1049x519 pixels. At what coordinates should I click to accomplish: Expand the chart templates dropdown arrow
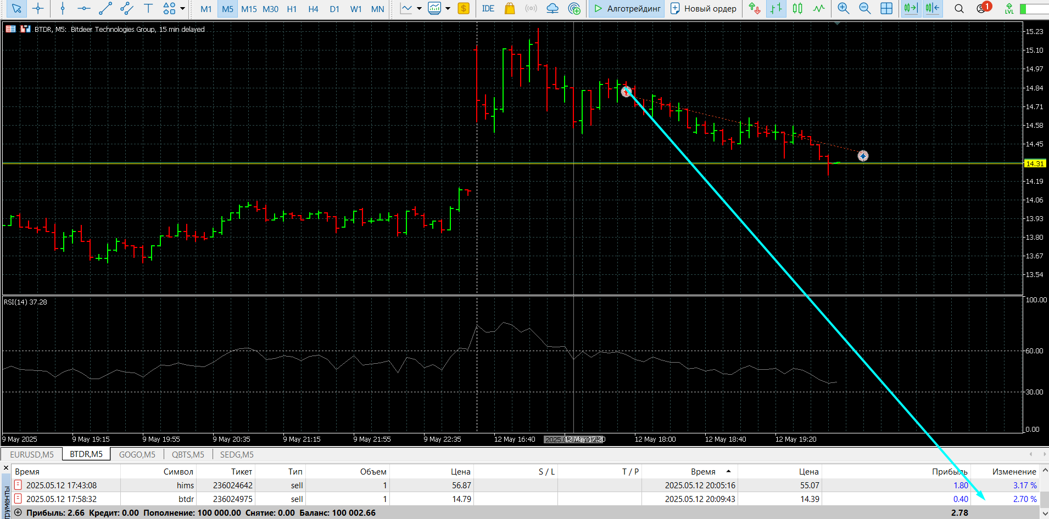coord(448,8)
